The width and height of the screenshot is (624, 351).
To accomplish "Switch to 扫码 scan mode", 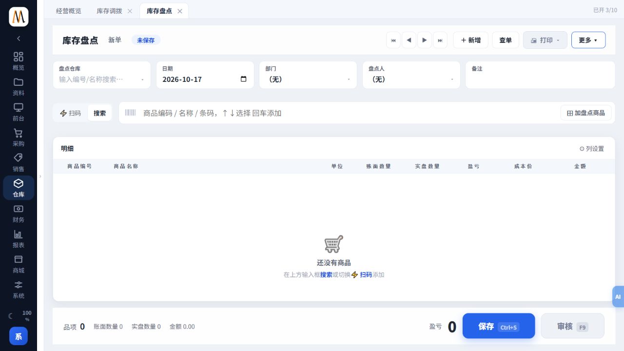I will coord(70,113).
